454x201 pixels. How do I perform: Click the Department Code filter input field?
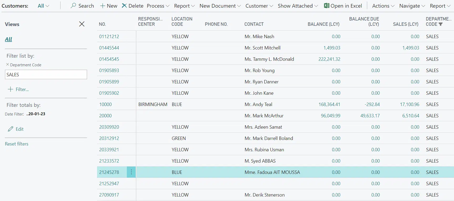[x=46, y=74]
